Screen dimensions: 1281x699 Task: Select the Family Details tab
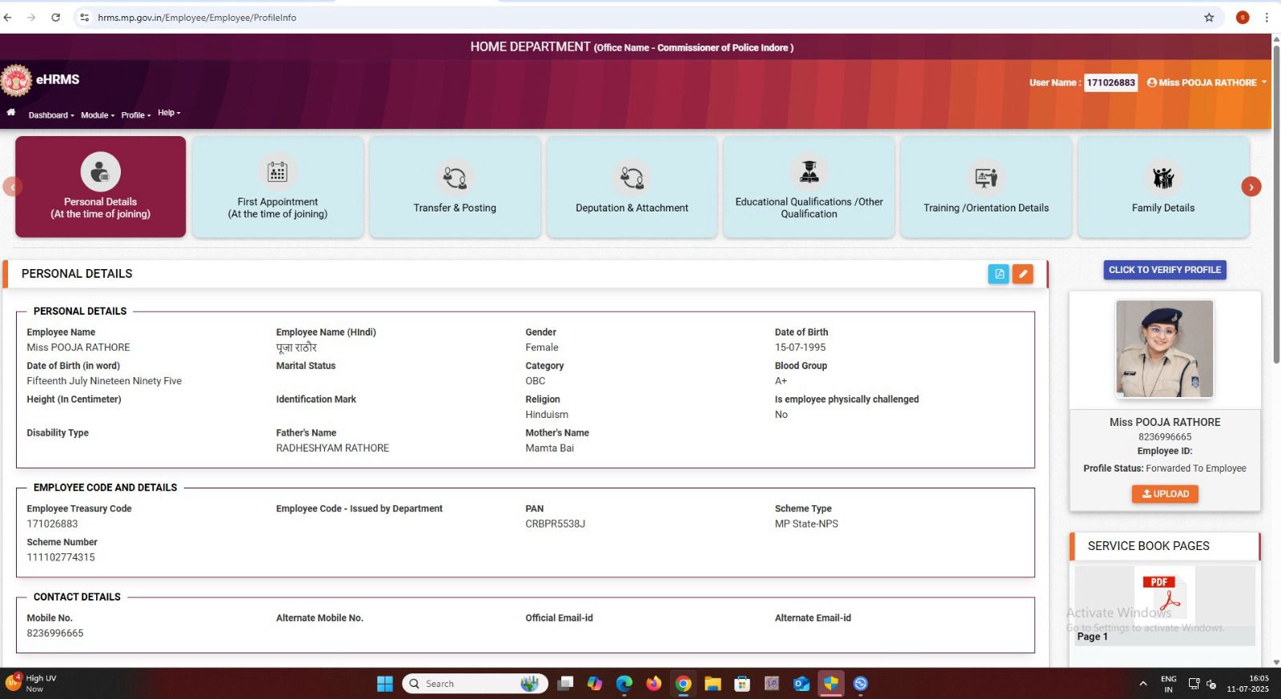(1163, 187)
